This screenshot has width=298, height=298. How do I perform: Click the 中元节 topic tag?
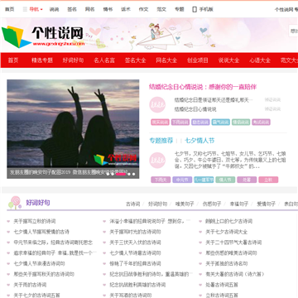coord(182,180)
